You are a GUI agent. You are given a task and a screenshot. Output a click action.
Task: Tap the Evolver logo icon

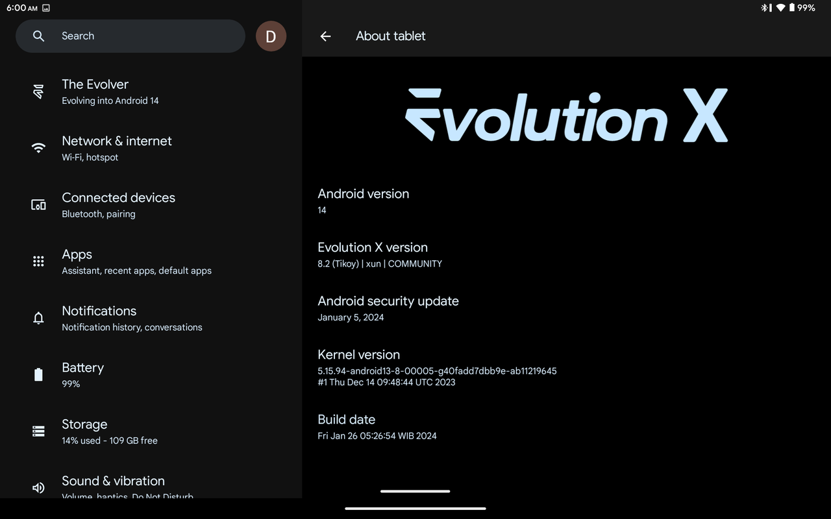(x=38, y=91)
